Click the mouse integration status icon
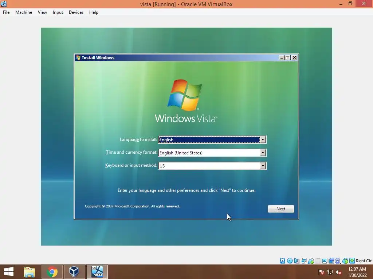Screen dimensions: 373x279 345,261
